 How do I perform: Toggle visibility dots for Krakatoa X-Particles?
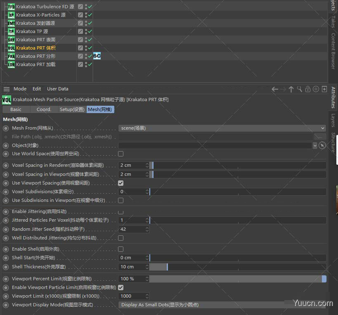(x=86, y=15)
